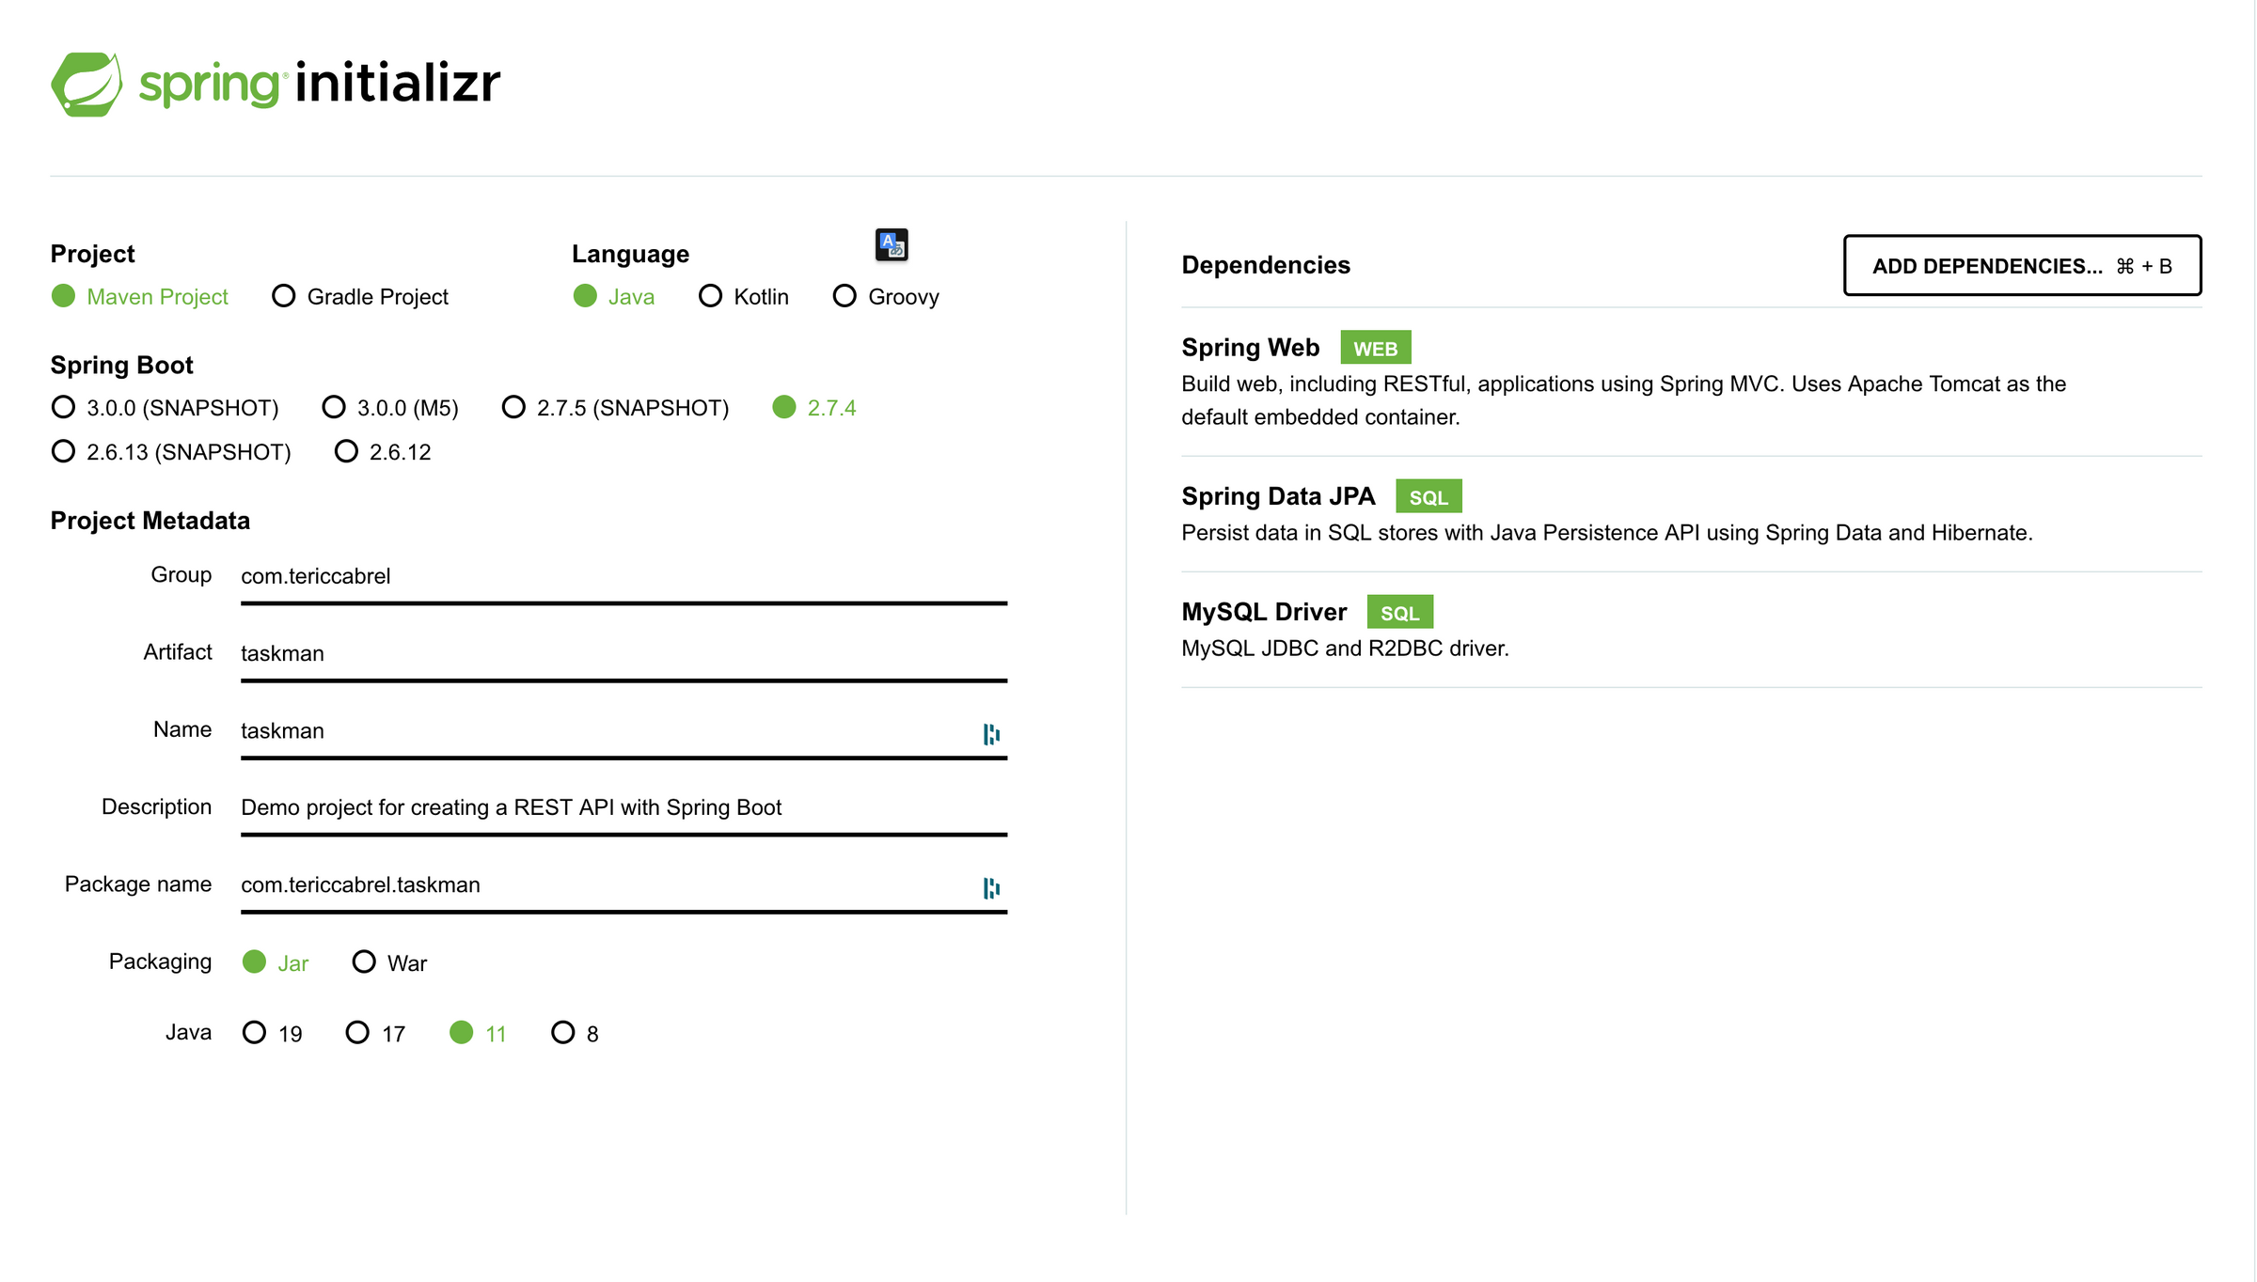This screenshot has height=1282, width=2257.
Task: Click the Spring leaf logo icon
Action: pyautogui.click(x=87, y=85)
